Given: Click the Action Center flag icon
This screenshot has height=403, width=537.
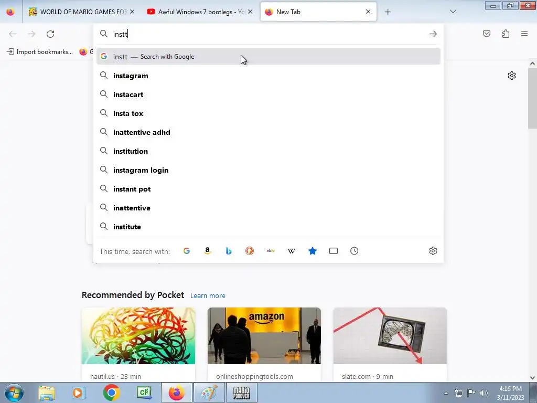Looking at the screenshot, I should coord(471,393).
